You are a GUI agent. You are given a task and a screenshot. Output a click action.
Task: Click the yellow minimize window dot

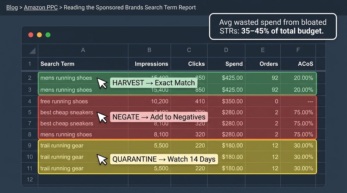coord(39,35)
